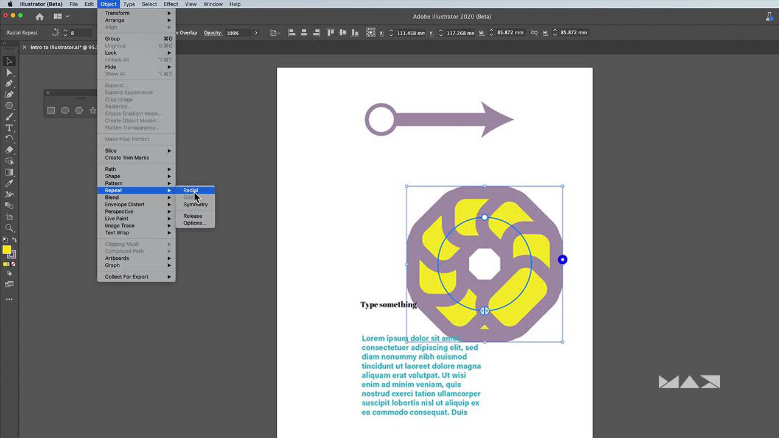Click Release in the Repeat submenu

(x=192, y=216)
